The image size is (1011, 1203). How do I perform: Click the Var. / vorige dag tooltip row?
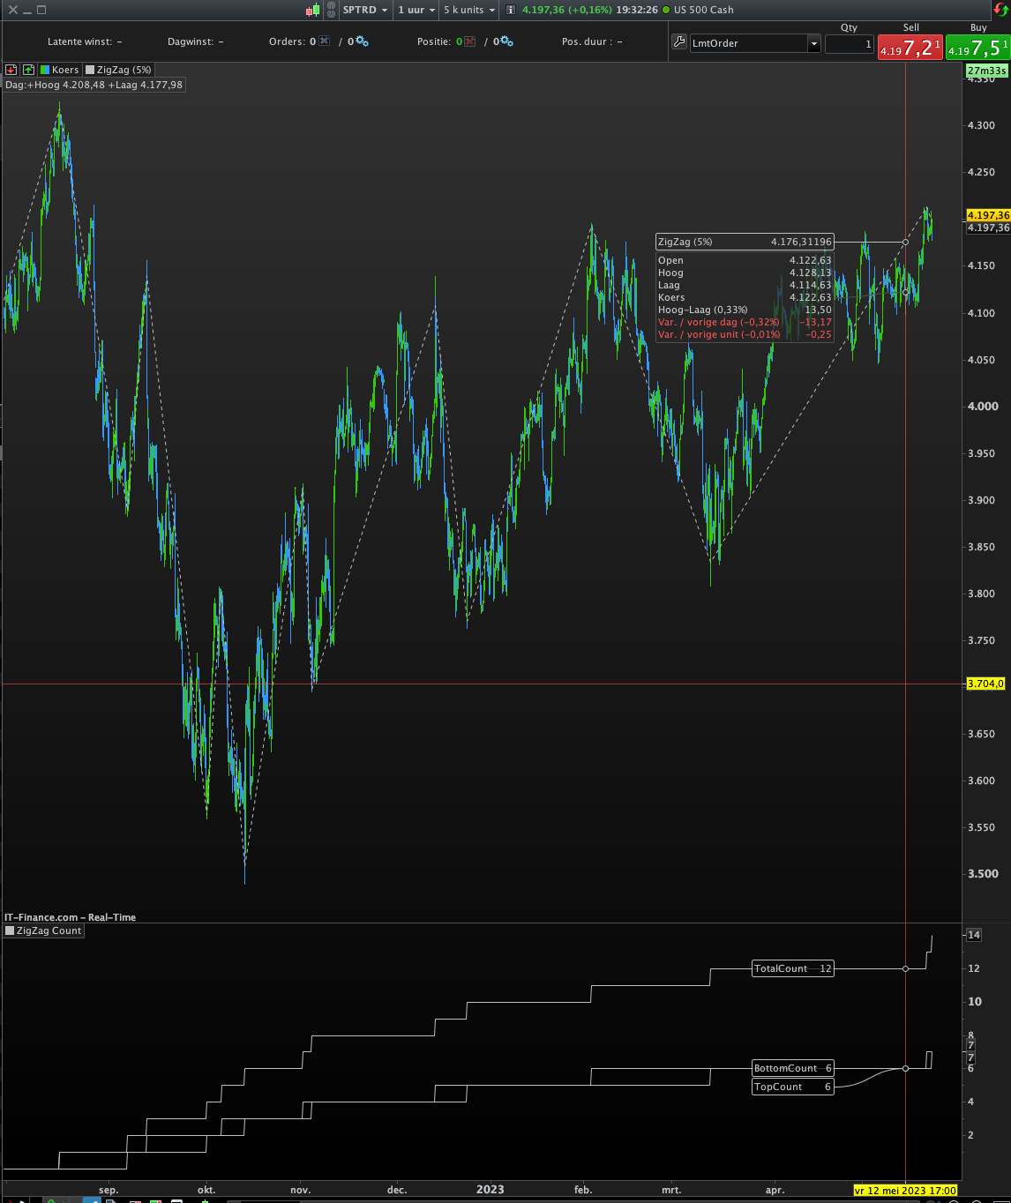(x=745, y=322)
